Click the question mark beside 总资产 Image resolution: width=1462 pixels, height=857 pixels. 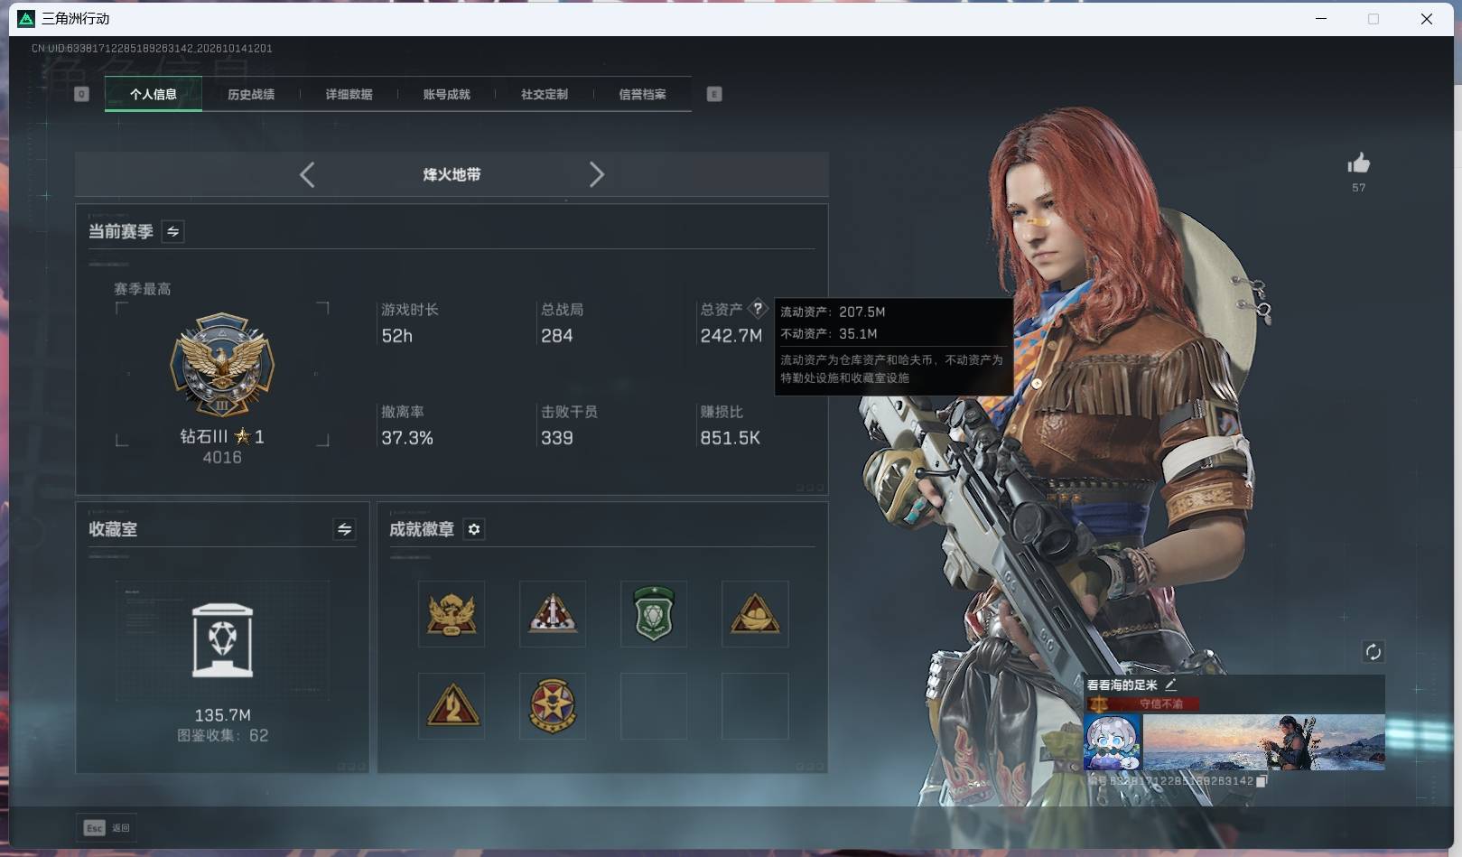pos(758,309)
